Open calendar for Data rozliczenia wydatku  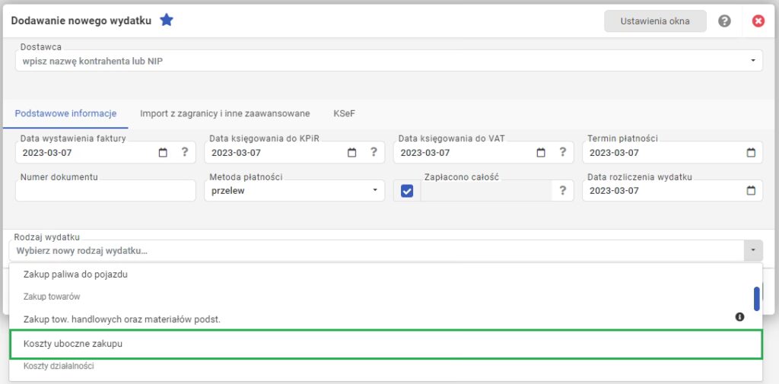[x=751, y=191]
